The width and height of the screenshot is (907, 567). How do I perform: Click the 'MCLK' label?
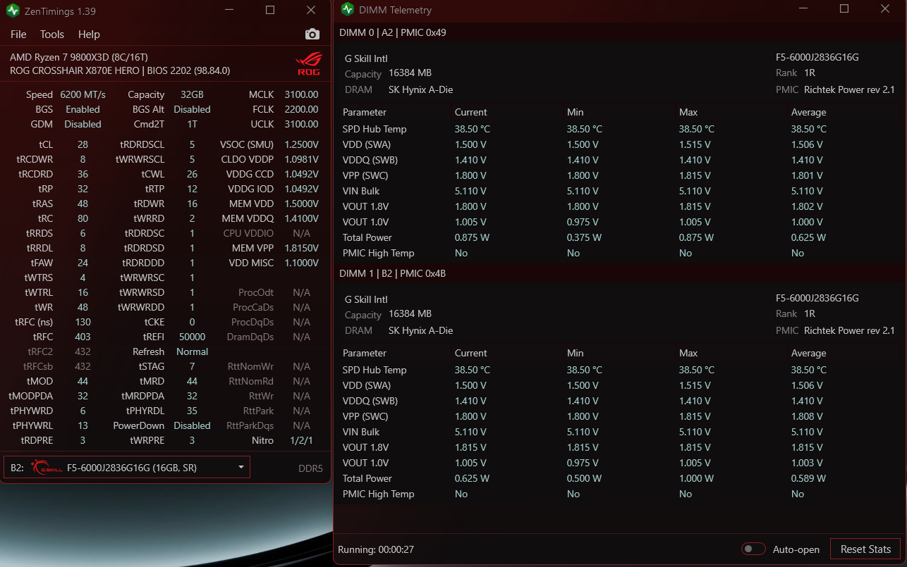261,94
